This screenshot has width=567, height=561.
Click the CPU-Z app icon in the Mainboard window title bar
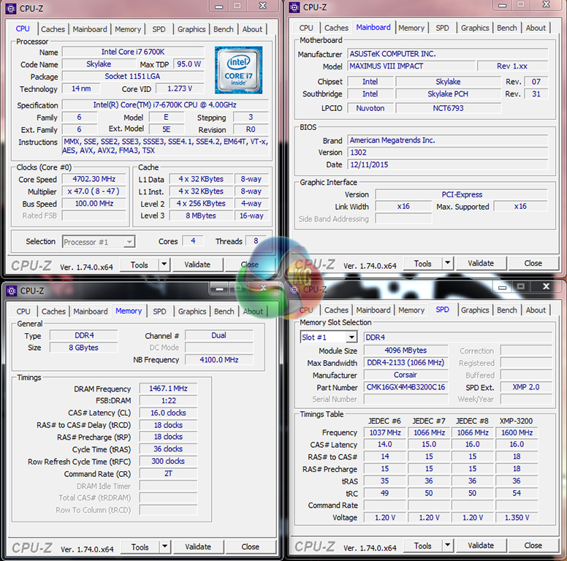(x=294, y=7)
